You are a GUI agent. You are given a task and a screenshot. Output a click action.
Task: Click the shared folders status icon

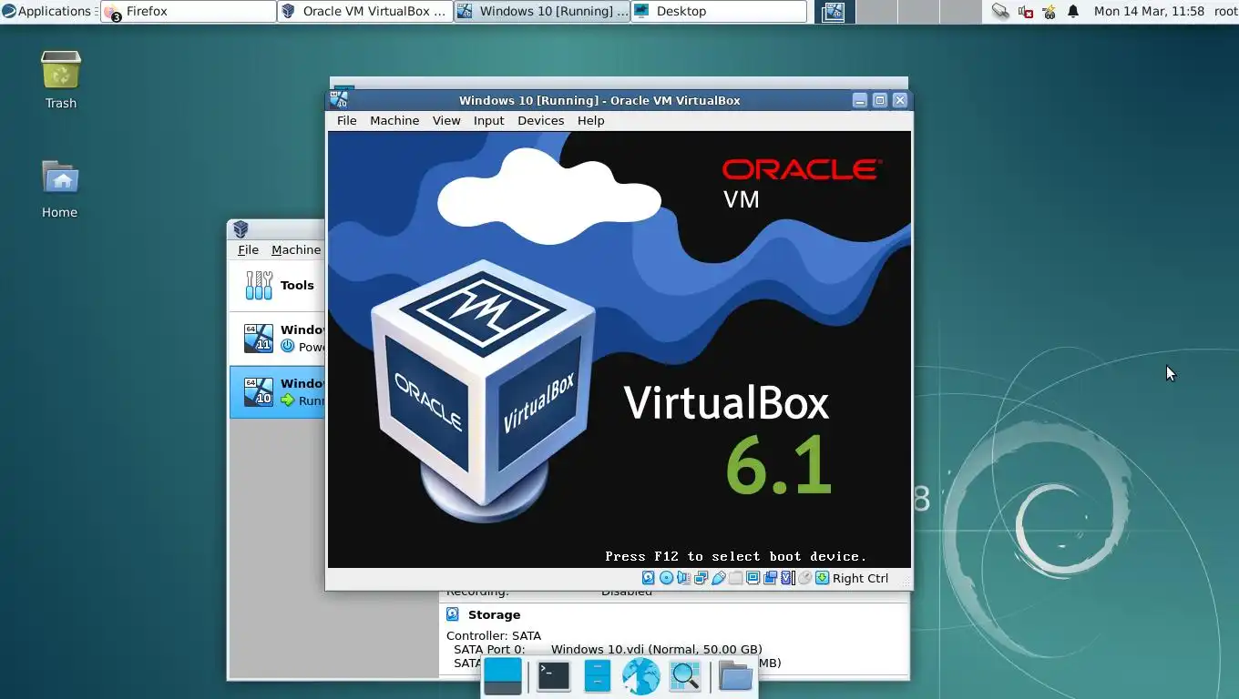click(x=735, y=578)
